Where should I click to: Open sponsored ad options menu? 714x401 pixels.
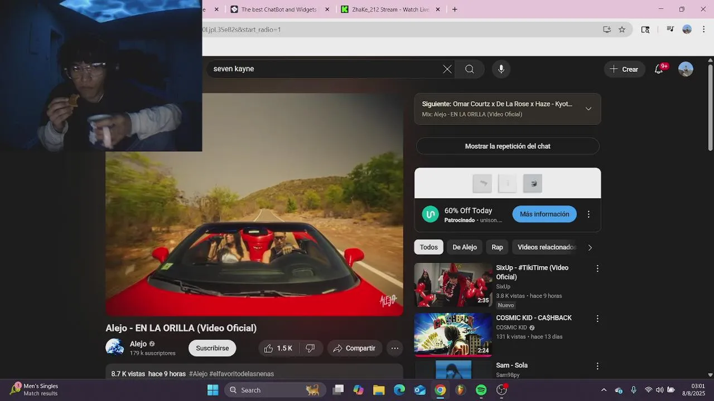[588, 214]
